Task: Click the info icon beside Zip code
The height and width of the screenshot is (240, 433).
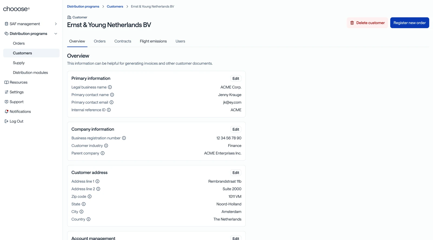Action: 90,196
